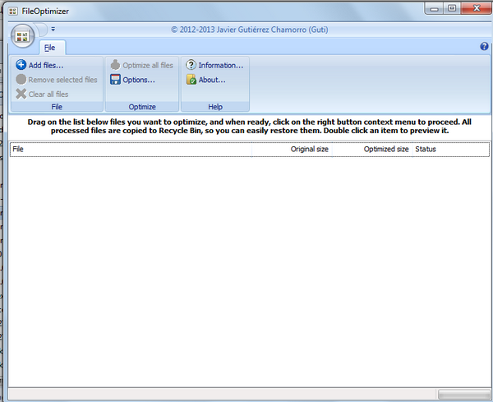The height and width of the screenshot is (402, 493).
Task: Sort by the Original size column header
Action: coord(292,149)
